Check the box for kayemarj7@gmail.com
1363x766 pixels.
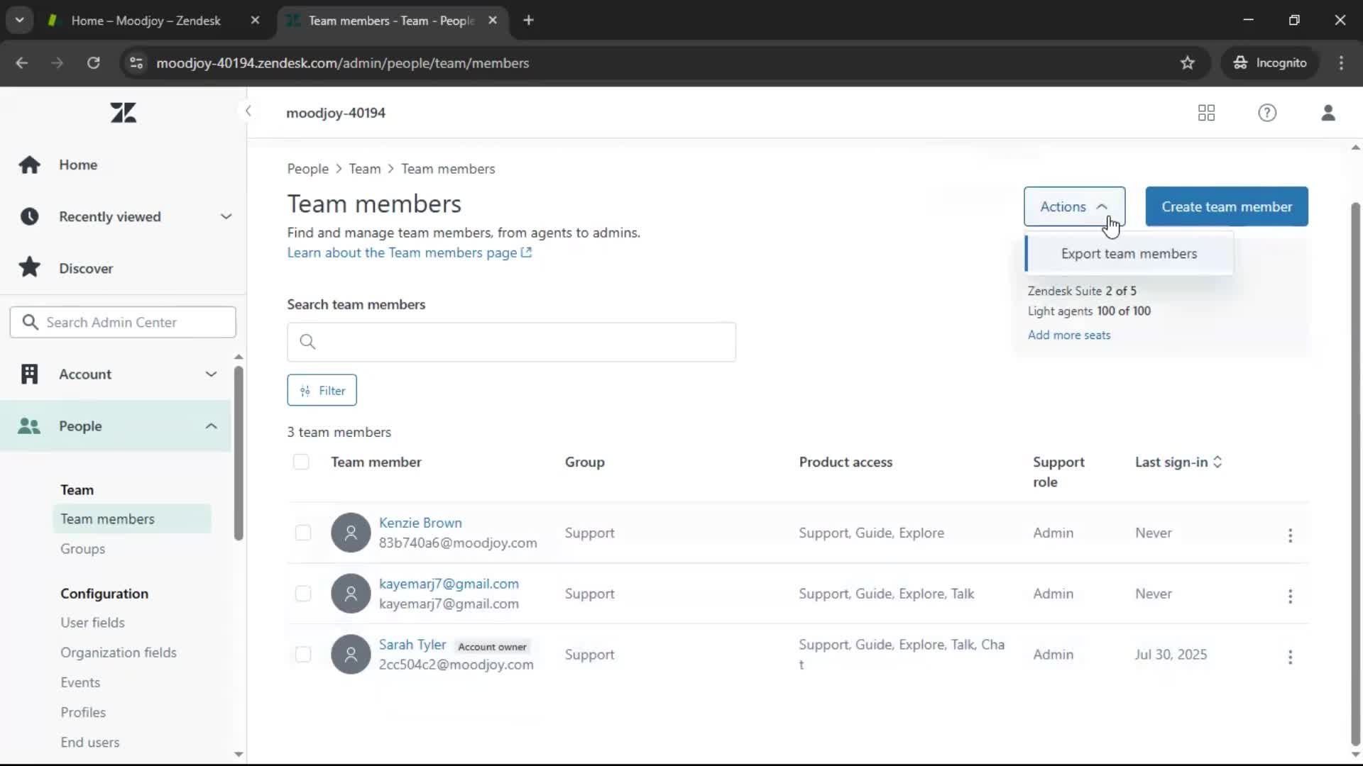[x=303, y=594]
